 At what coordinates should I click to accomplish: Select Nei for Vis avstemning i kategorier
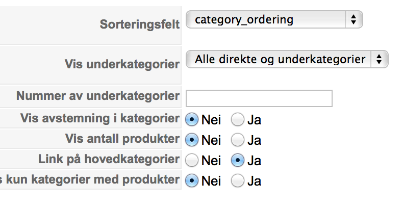192,120
